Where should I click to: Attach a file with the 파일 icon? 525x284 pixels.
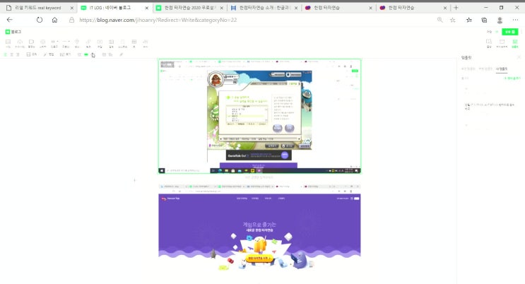pos(100,43)
